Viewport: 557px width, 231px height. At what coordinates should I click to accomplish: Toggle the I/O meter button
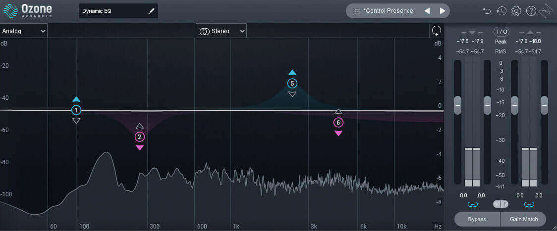coord(501,32)
